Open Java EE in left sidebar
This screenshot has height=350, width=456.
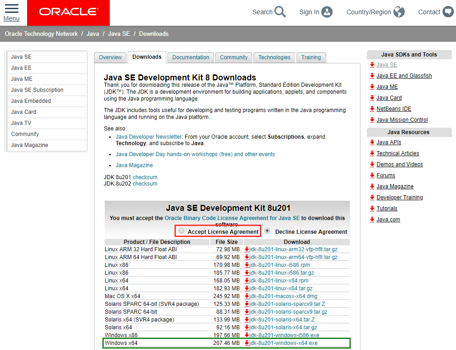tap(46, 68)
